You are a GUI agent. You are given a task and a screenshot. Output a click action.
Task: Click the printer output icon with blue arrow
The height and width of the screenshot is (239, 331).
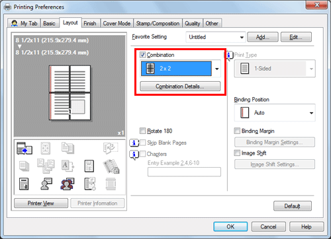coord(24,148)
